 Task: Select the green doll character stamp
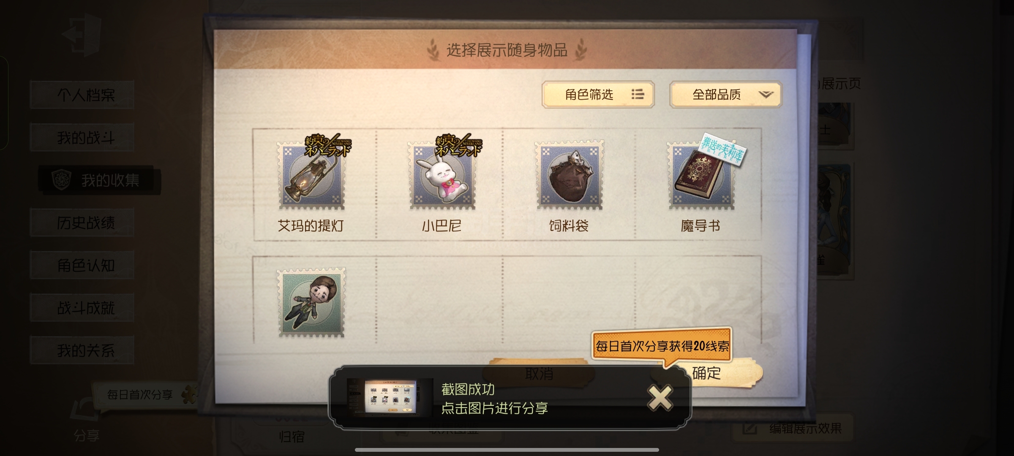311,303
